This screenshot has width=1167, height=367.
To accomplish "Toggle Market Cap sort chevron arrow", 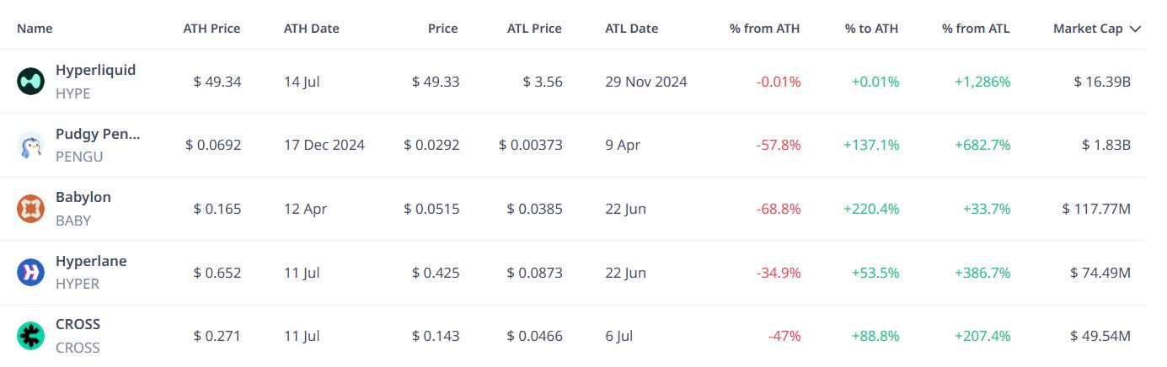I will tap(1134, 29).
